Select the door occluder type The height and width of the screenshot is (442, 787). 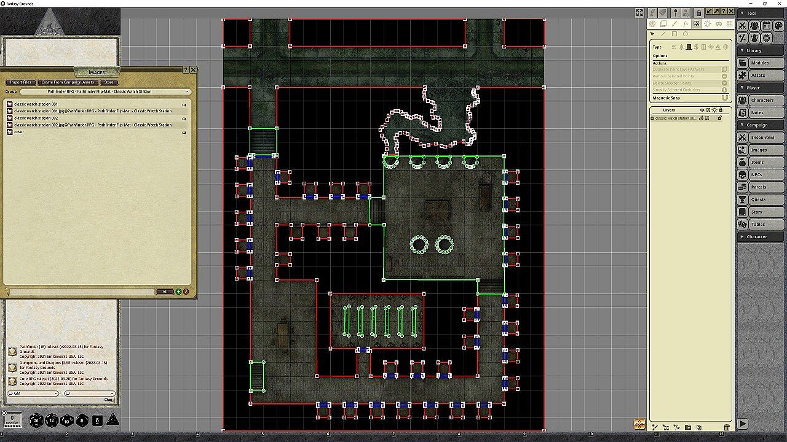click(689, 47)
